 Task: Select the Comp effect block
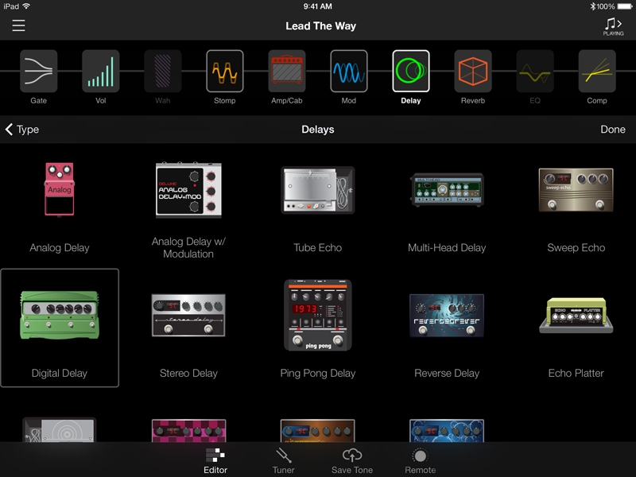coord(597,72)
